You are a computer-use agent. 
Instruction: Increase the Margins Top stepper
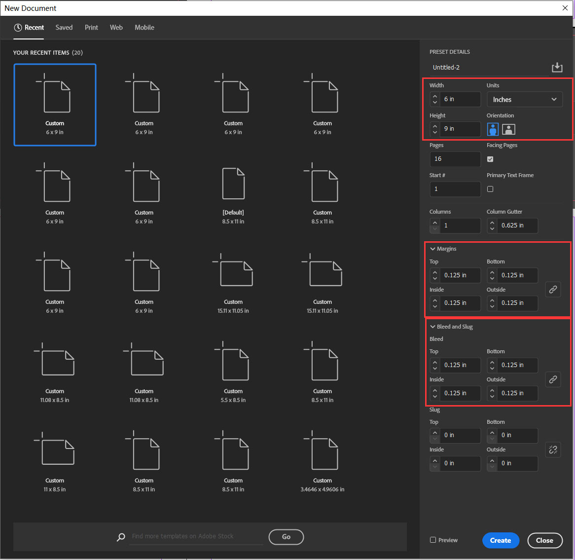click(435, 272)
